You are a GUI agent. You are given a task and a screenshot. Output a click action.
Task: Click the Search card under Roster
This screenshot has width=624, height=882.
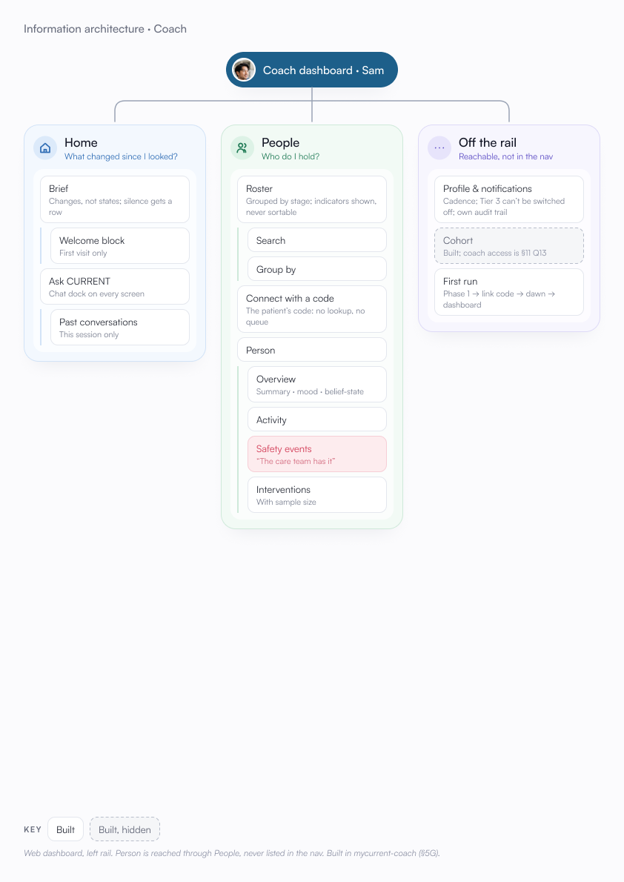coord(316,240)
